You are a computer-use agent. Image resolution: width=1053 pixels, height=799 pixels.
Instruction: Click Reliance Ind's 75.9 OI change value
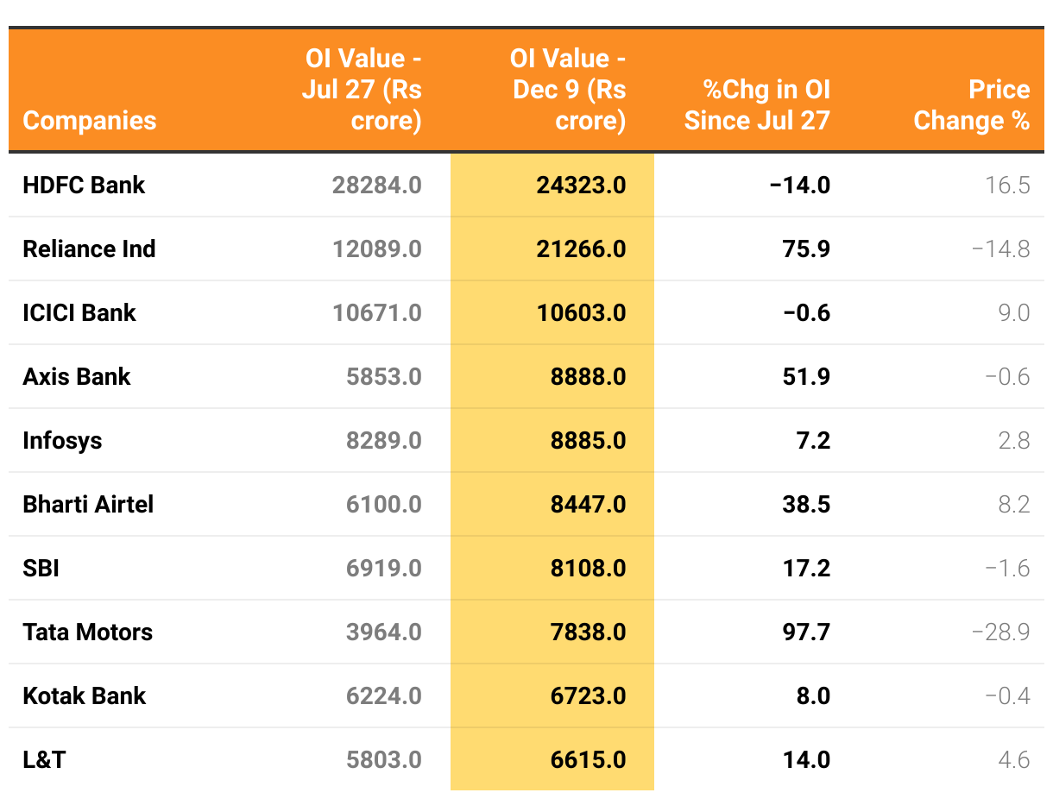[x=806, y=249]
